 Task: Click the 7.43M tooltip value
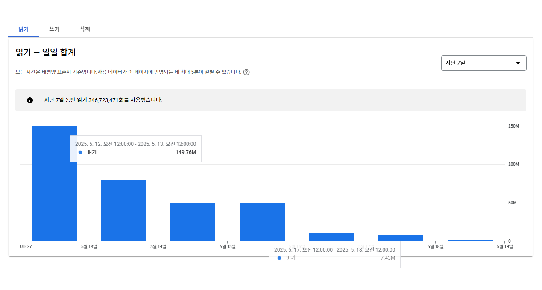click(x=388, y=258)
